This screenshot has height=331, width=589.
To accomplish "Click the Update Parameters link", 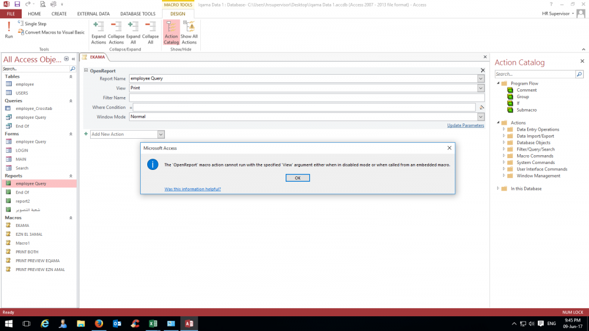I will point(465,125).
